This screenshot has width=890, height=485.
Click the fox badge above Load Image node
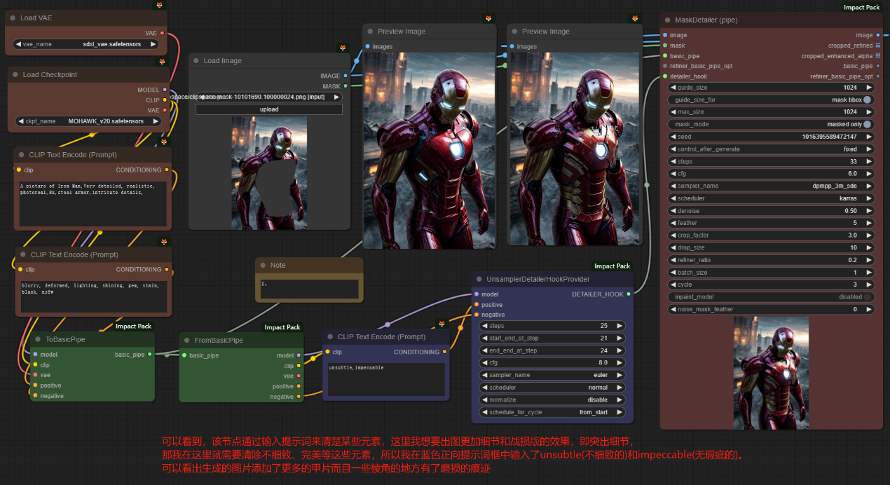pos(343,48)
